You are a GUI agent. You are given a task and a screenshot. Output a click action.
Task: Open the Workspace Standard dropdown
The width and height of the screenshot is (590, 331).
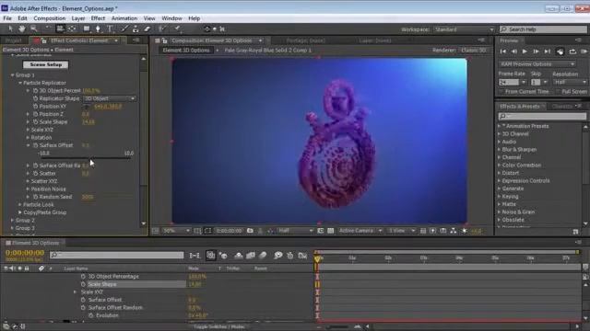tap(464, 29)
